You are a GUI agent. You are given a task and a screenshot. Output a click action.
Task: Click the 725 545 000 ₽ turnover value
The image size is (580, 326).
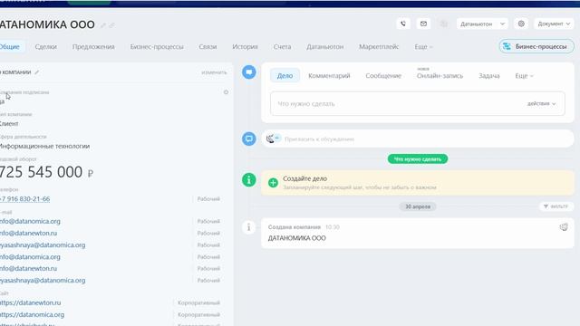(46, 172)
